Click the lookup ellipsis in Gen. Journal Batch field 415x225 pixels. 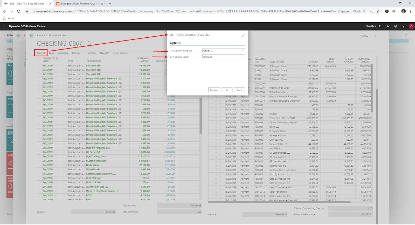(x=243, y=57)
